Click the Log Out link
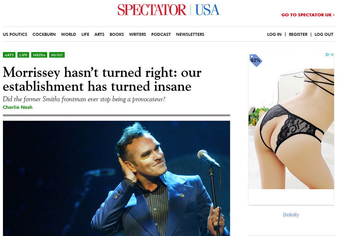Screen dimensions: 337x236 click(x=324, y=35)
